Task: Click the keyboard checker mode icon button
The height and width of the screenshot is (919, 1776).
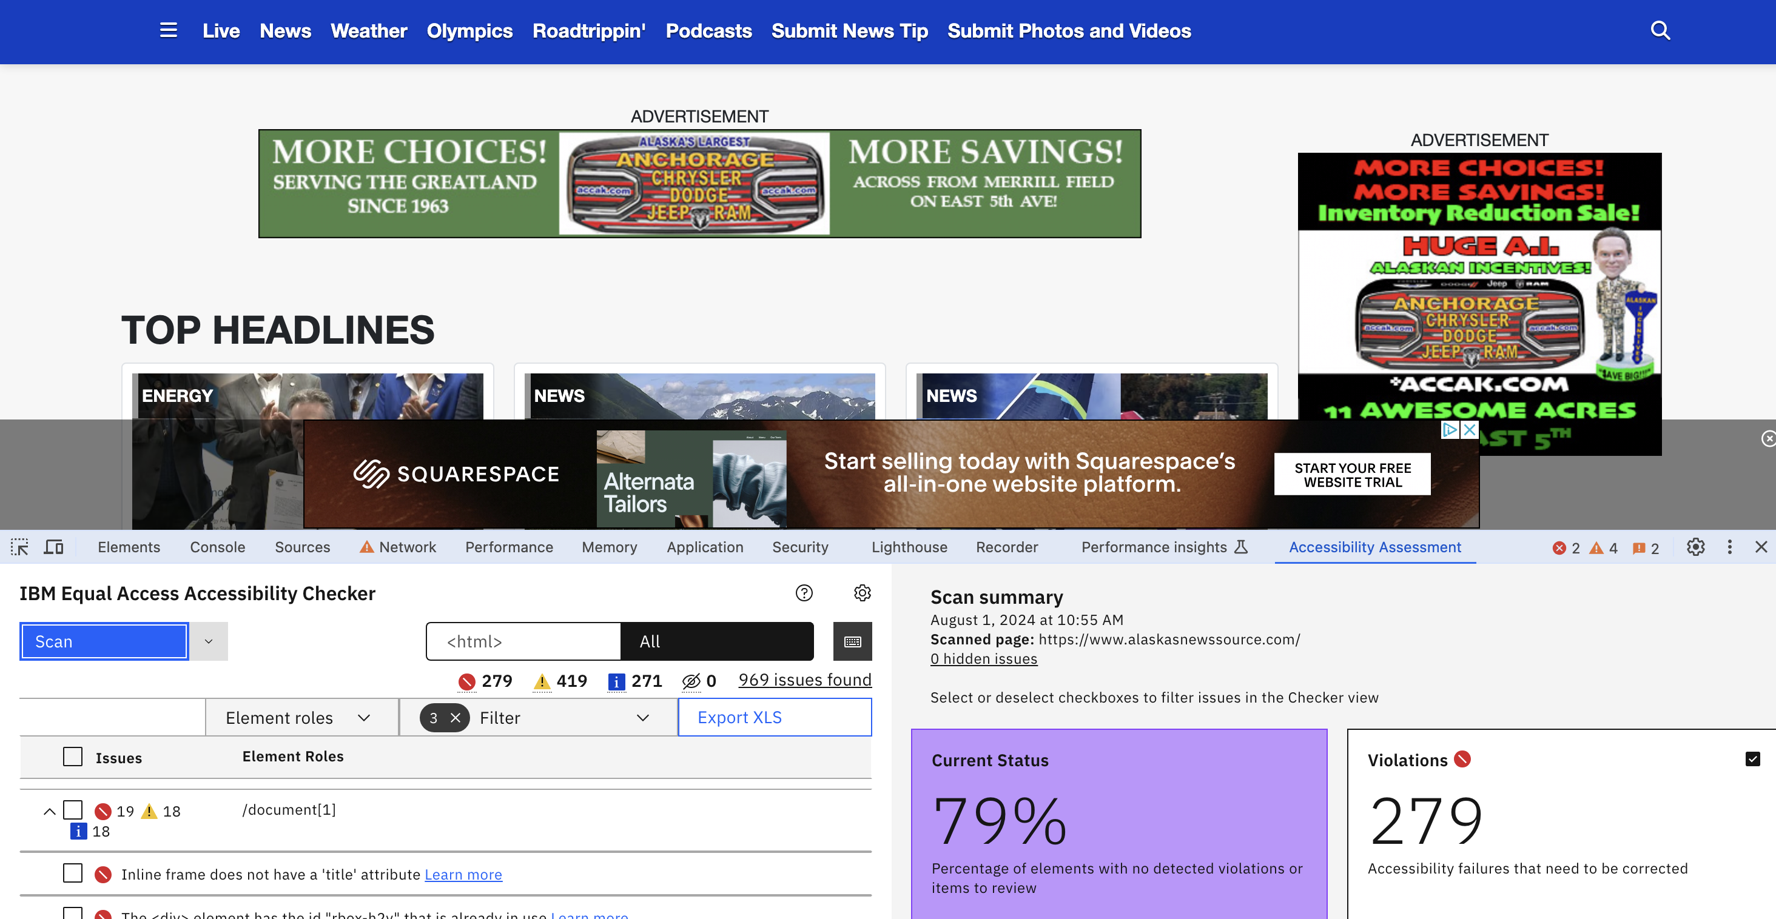Action: [x=852, y=641]
